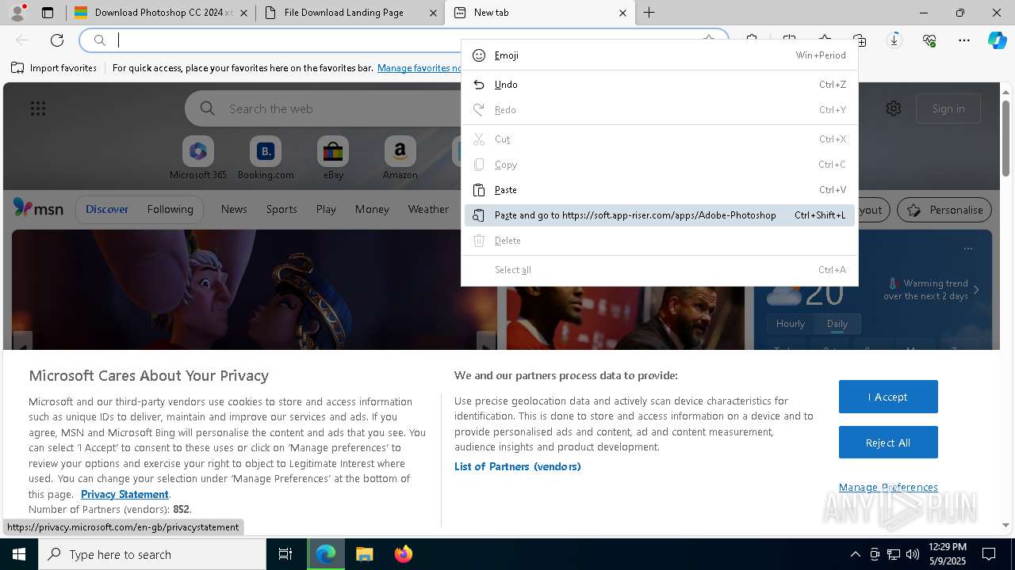This screenshot has width=1015, height=570.
Task: Open Browser essentials heart icon
Action: pyautogui.click(x=929, y=40)
